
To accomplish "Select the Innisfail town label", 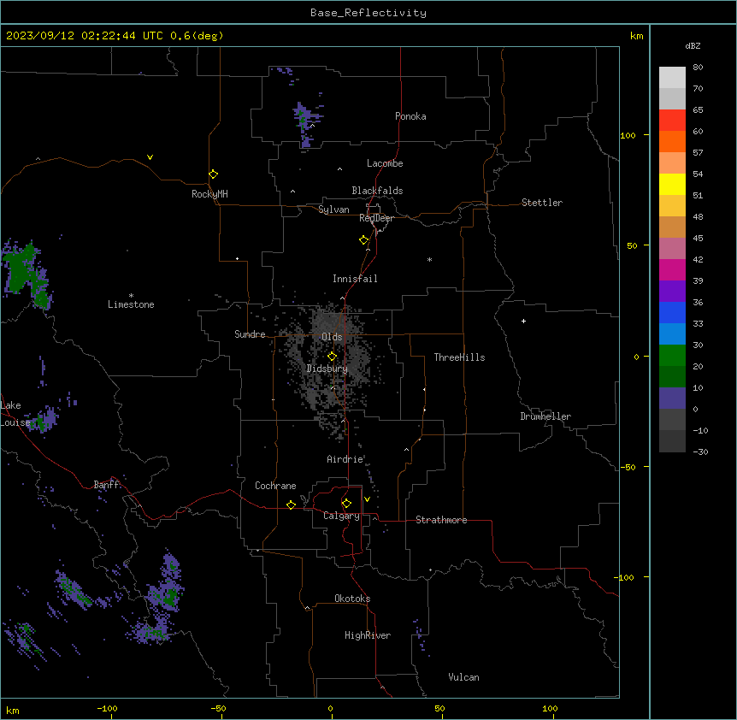I will tap(355, 279).
